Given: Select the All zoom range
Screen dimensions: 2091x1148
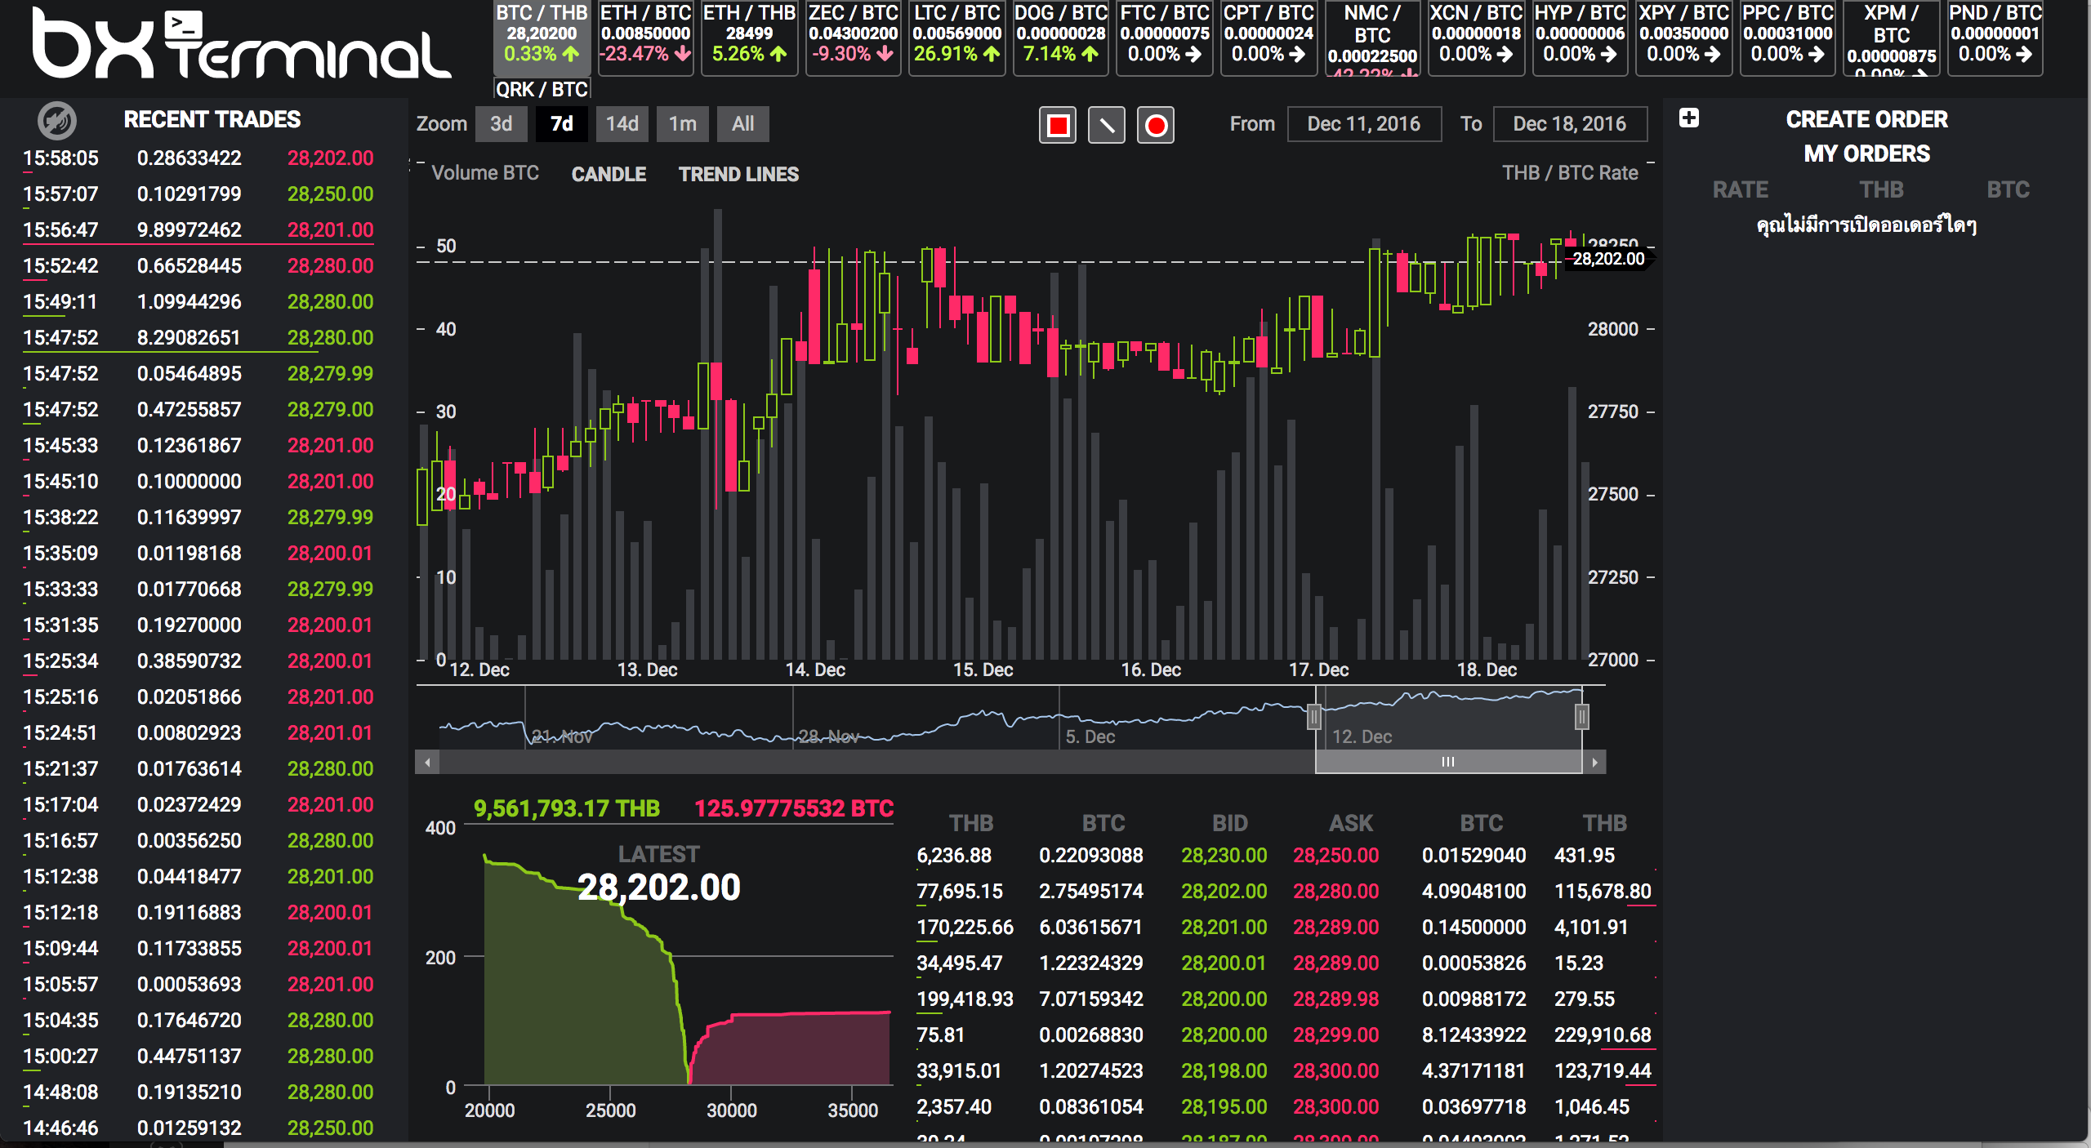Looking at the screenshot, I should coord(742,124).
